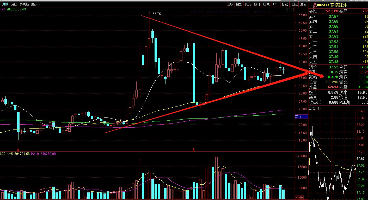Add stock via +自选 button
Screen dimensions: 368x200
tap(294, 4)
